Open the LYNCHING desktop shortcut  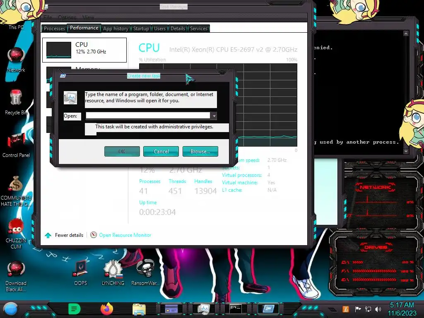pos(113,272)
